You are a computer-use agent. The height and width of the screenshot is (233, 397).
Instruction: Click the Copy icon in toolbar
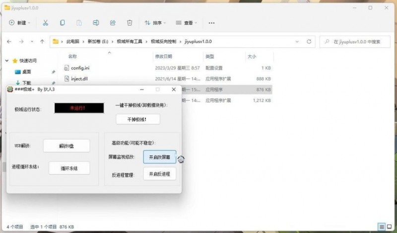click(x=63, y=23)
